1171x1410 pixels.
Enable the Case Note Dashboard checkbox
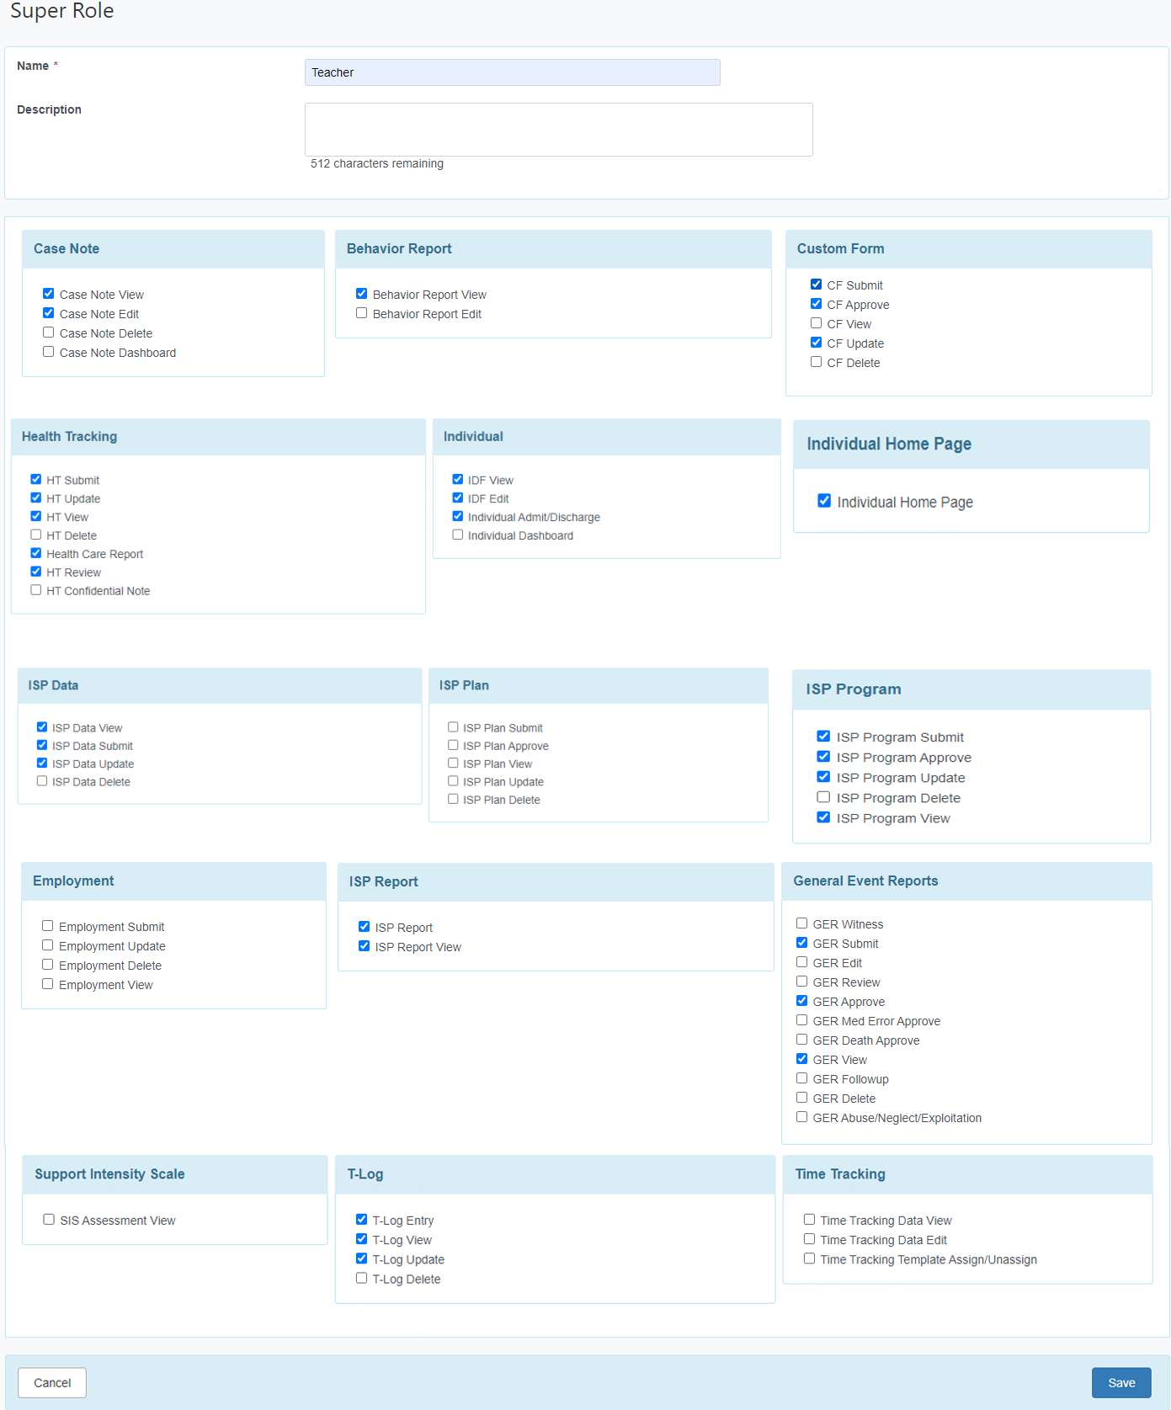pos(48,352)
